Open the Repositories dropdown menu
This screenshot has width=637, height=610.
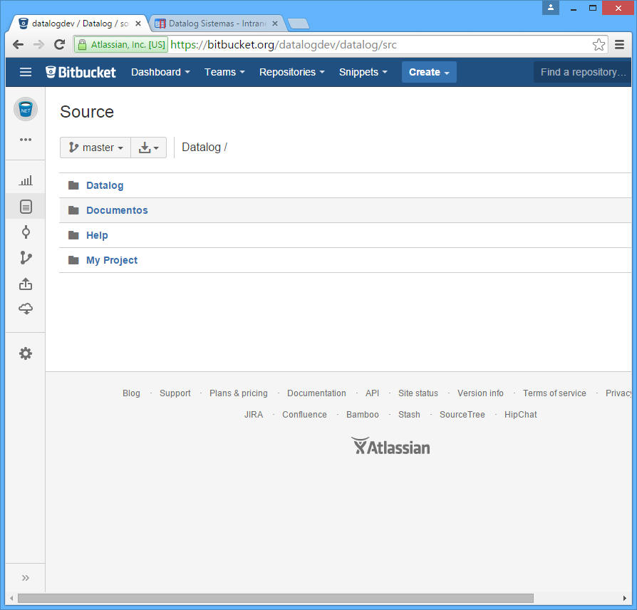[292, 72]
